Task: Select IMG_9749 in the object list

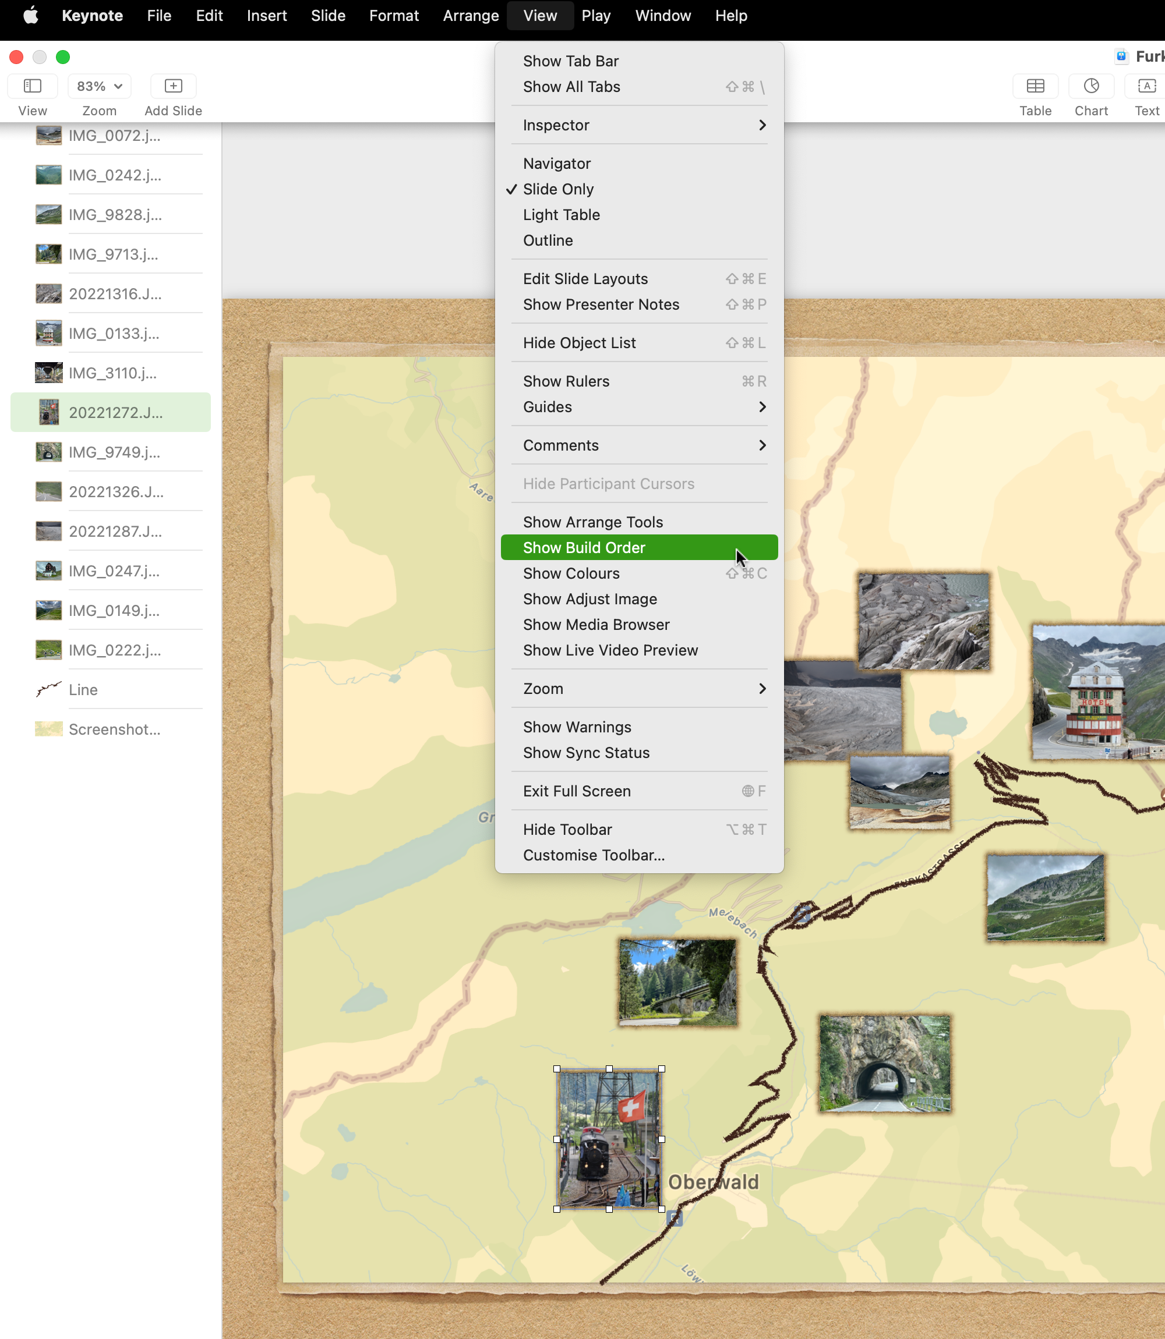Action: (111, 452)
